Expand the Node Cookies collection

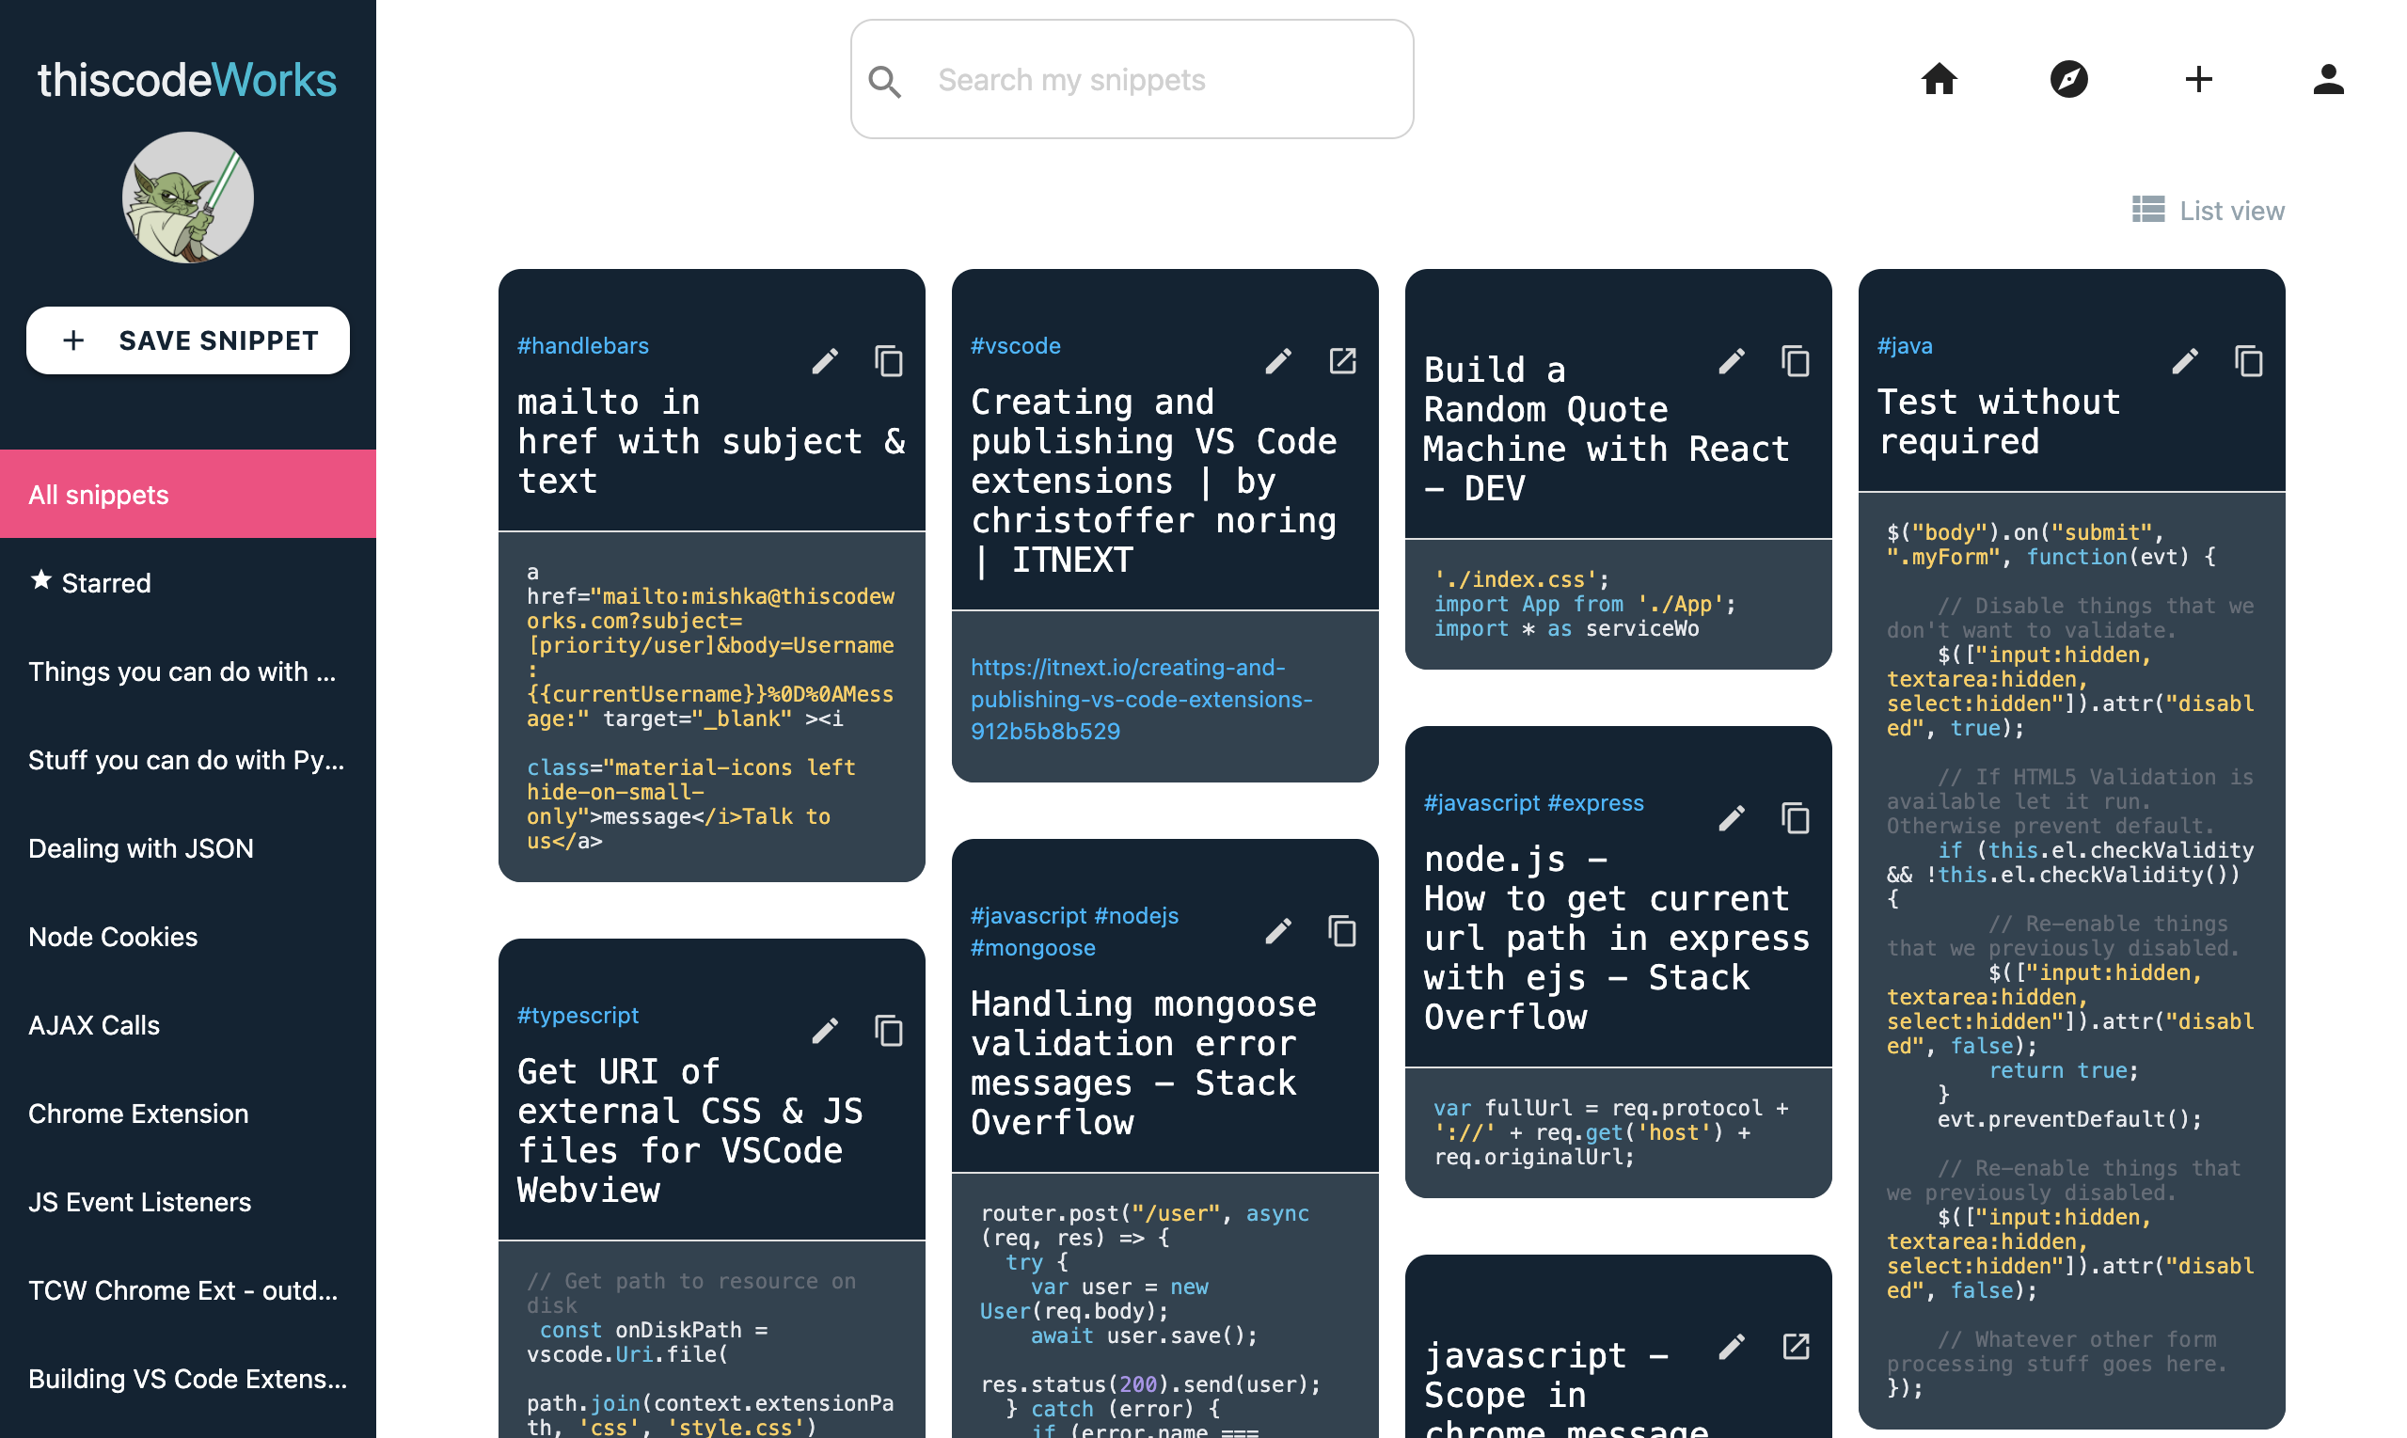(113, 938)
